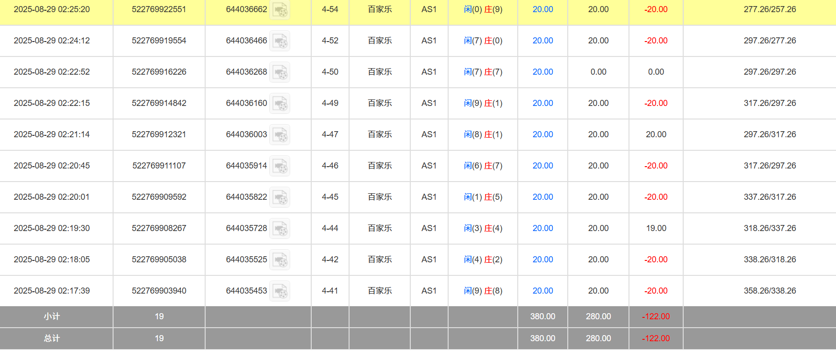Click result 闲(9) 庄(8) for table 4-41
Image resolution: width=836 pixels, height=351 pixels.
click(483, 291)
